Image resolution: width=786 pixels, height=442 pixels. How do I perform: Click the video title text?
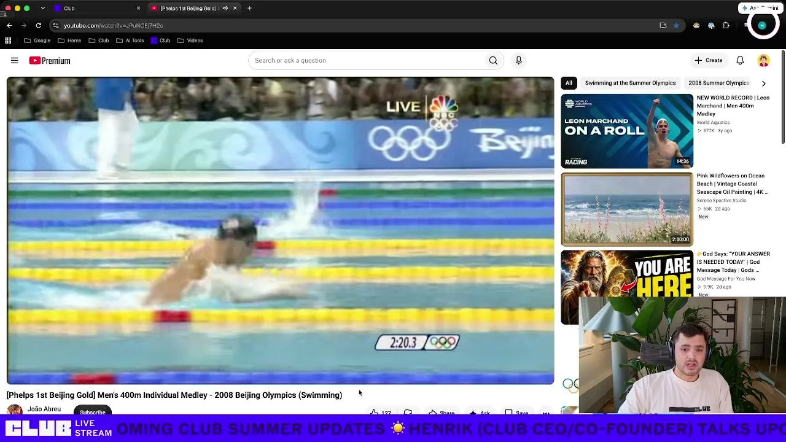174,395
